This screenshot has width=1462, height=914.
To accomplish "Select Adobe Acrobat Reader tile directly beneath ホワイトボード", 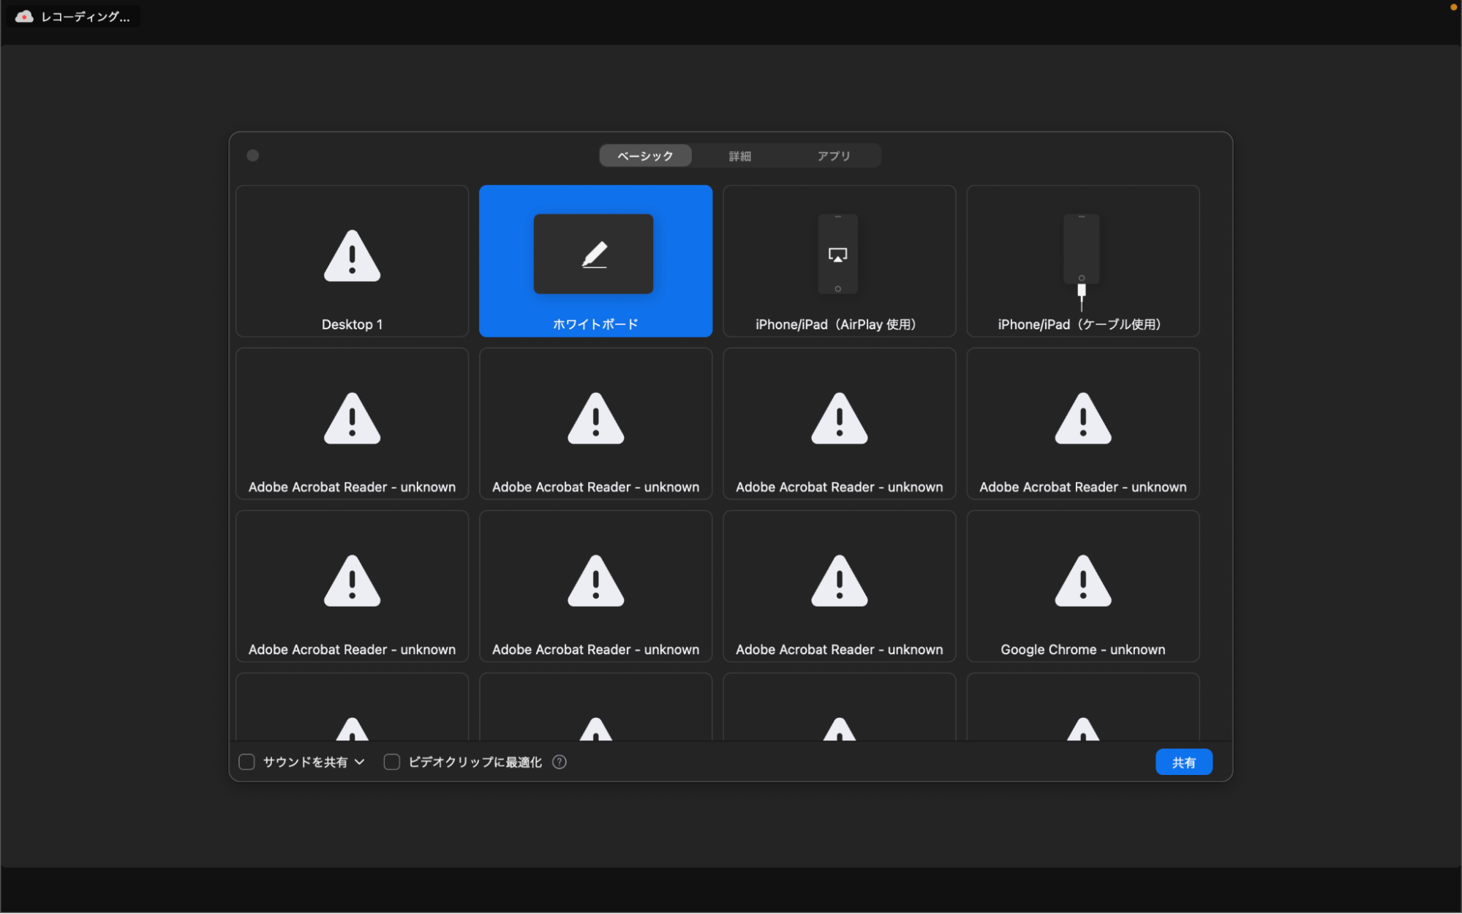I will coord(595,424).
